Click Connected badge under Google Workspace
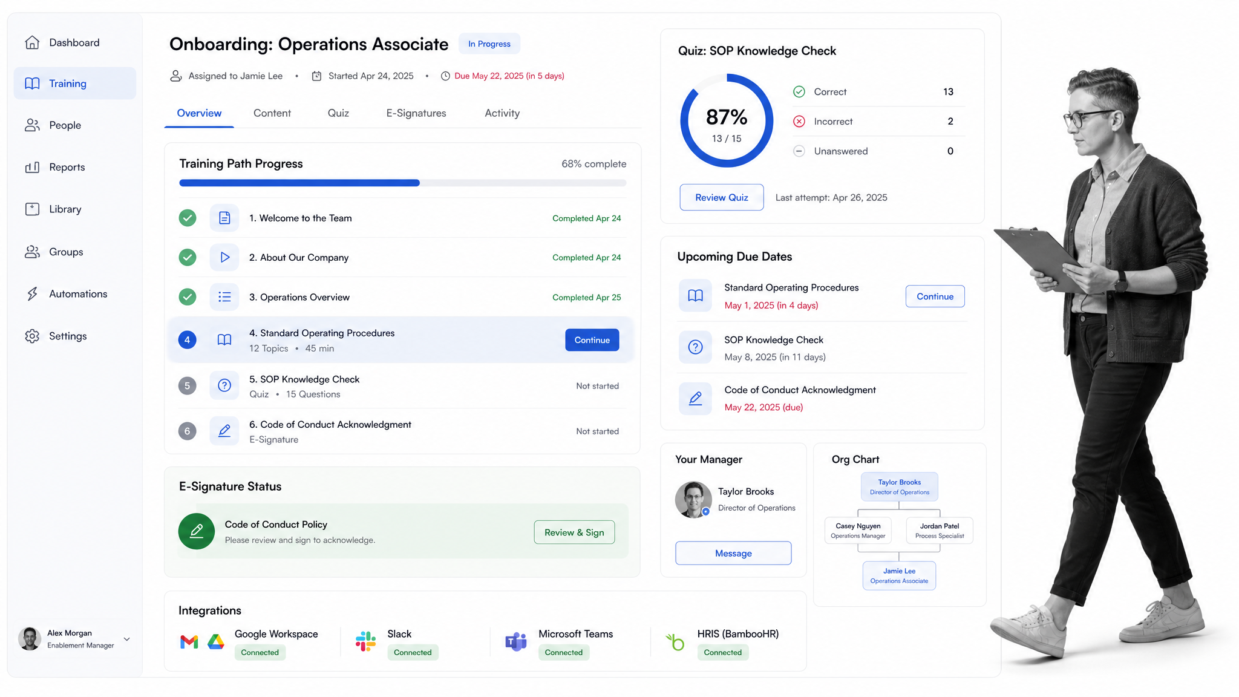Screen dimensions: 1239x697 tap(260, 652)
